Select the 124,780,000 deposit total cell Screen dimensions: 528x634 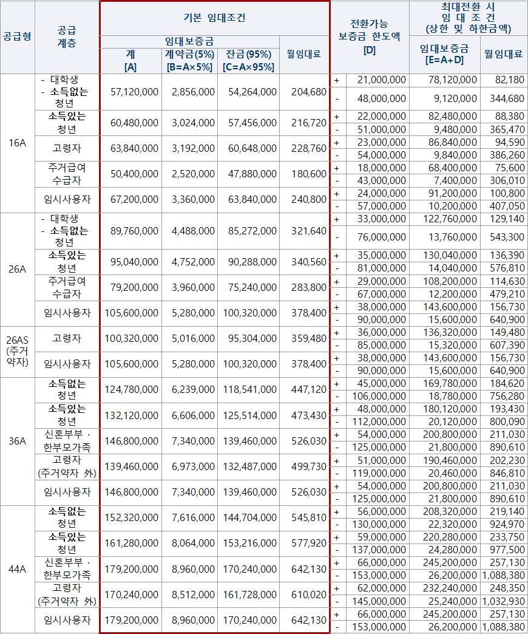pyautogui.click(x=135, y=389)
